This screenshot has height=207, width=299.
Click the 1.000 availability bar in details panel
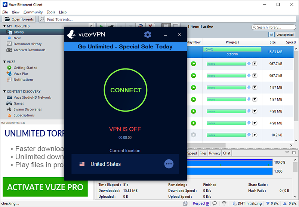click(x=229, y=171)
